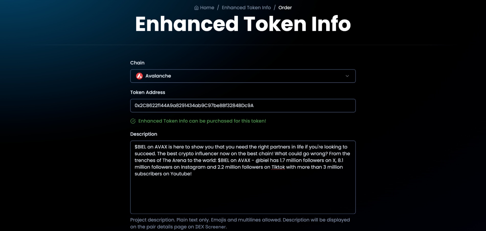The height and width of the screenshot is (231, 486).
Task: Click the underlined word Tiktok in description
Action: (278, 167)
